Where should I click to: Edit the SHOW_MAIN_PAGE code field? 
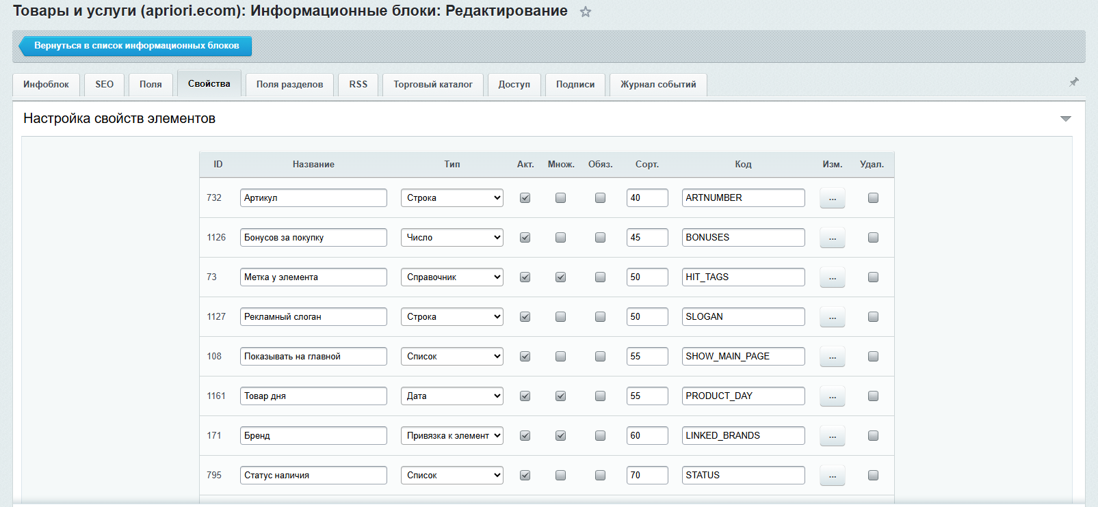click(743, 356)
